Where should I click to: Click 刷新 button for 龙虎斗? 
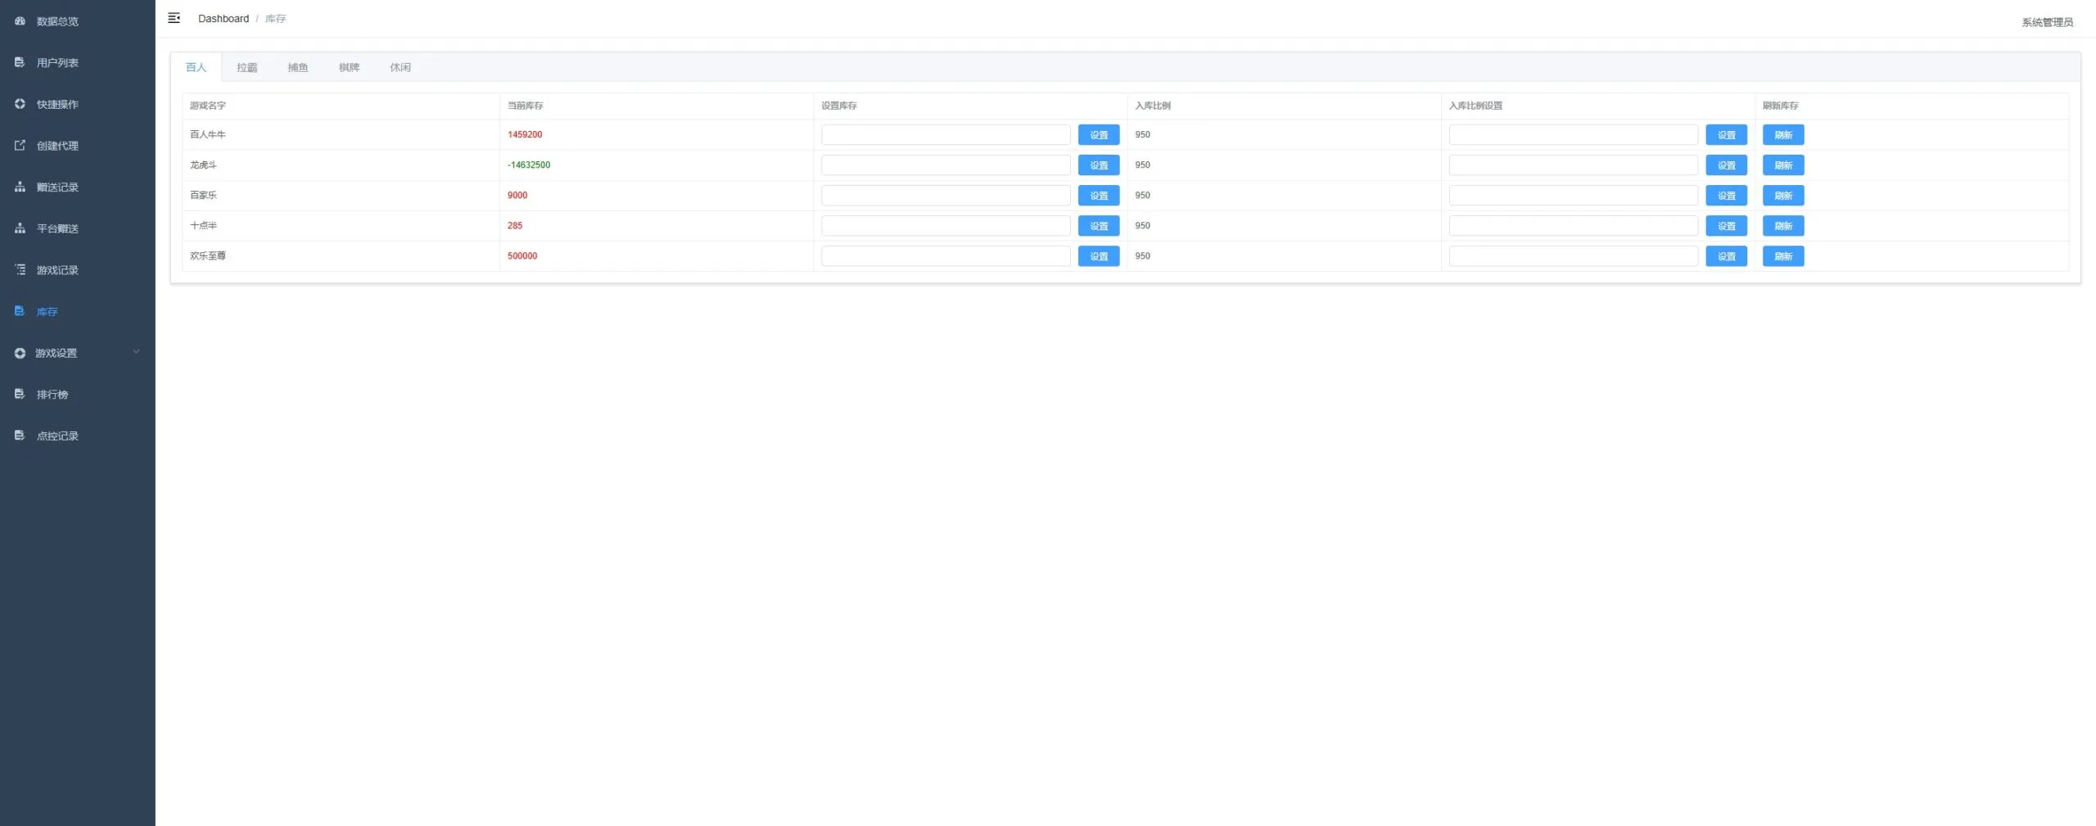point(1783,165)
